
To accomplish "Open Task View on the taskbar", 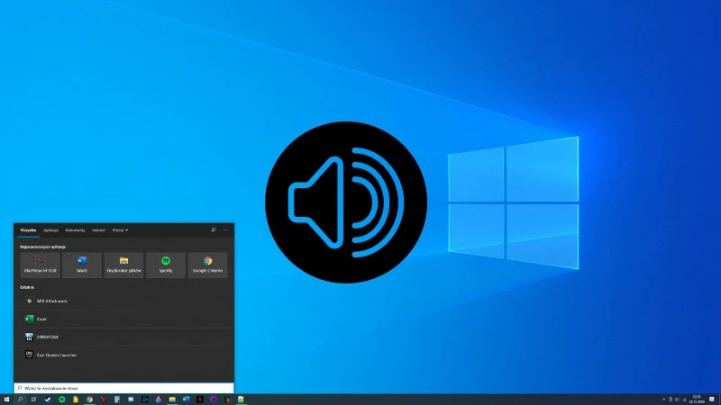I will [x=33, y=400].
